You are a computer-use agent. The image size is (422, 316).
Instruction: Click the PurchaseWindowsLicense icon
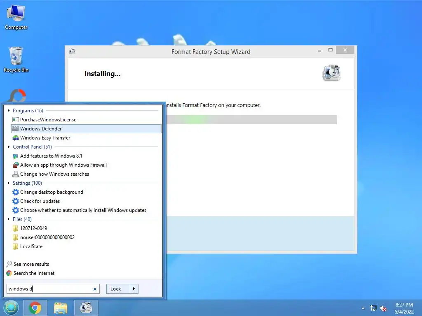click(16, 120)
